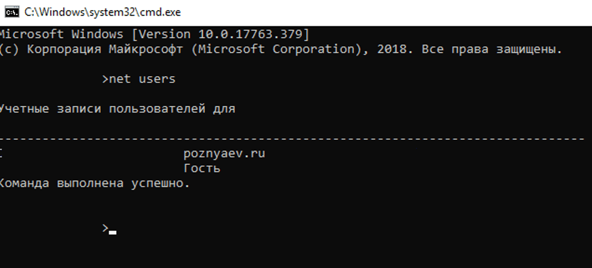Select the poznyaev.ru user account name

tap(224, 154)
